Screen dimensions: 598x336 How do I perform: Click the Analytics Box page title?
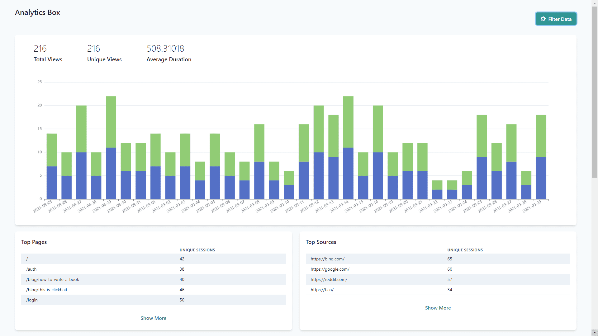point(37,12)
